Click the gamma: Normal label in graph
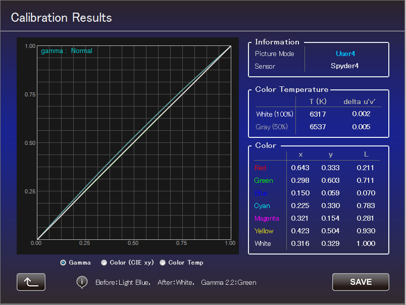 click(x=66, y=51)
